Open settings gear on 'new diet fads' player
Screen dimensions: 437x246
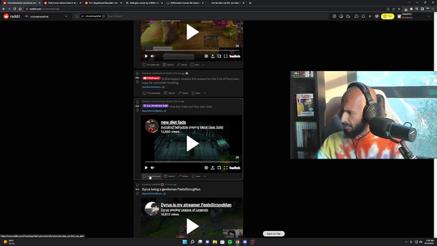pos(206,167)
